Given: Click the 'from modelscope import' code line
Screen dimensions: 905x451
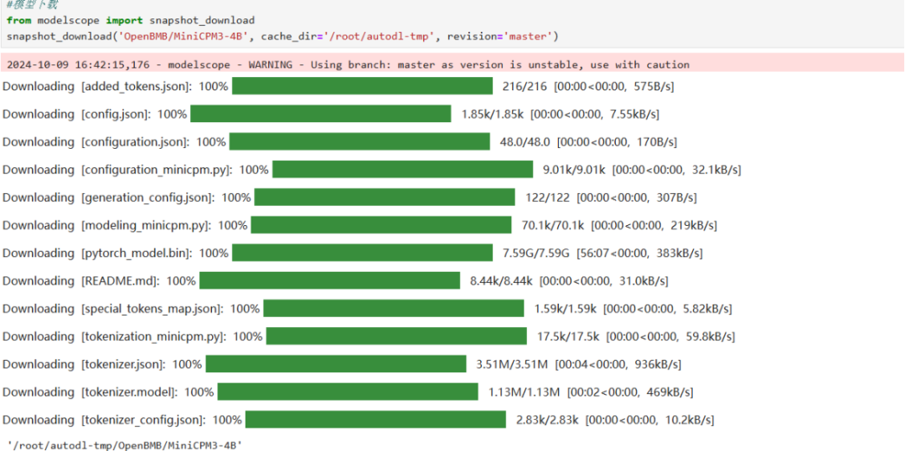Looking at the screenshot, I should [x=131, y=20].
